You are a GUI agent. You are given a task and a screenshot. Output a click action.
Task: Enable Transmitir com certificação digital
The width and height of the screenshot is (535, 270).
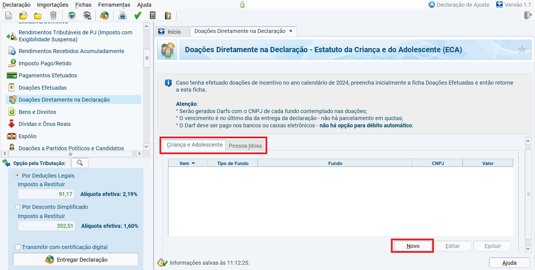[18, 247]
